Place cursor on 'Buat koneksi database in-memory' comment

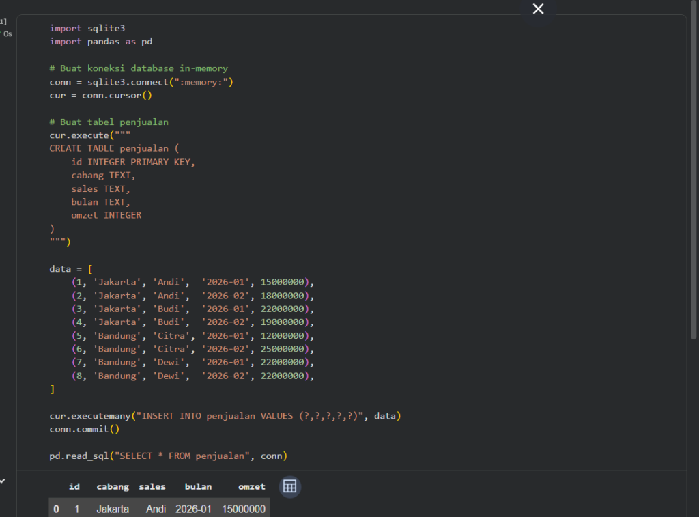point(139,68)
